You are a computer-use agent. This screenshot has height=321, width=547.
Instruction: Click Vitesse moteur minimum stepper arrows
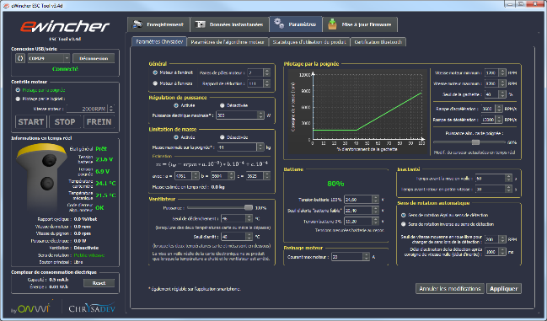tap(502, 72)
